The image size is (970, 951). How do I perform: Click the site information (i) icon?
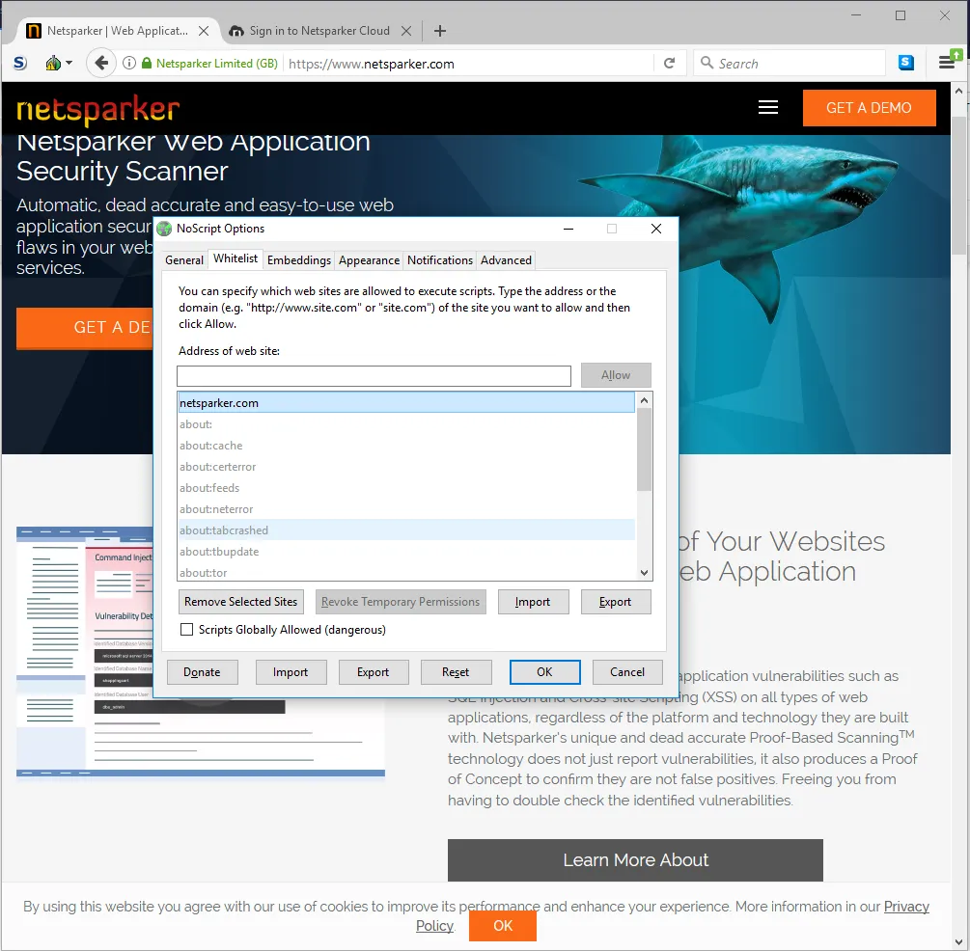click(128, 63)
